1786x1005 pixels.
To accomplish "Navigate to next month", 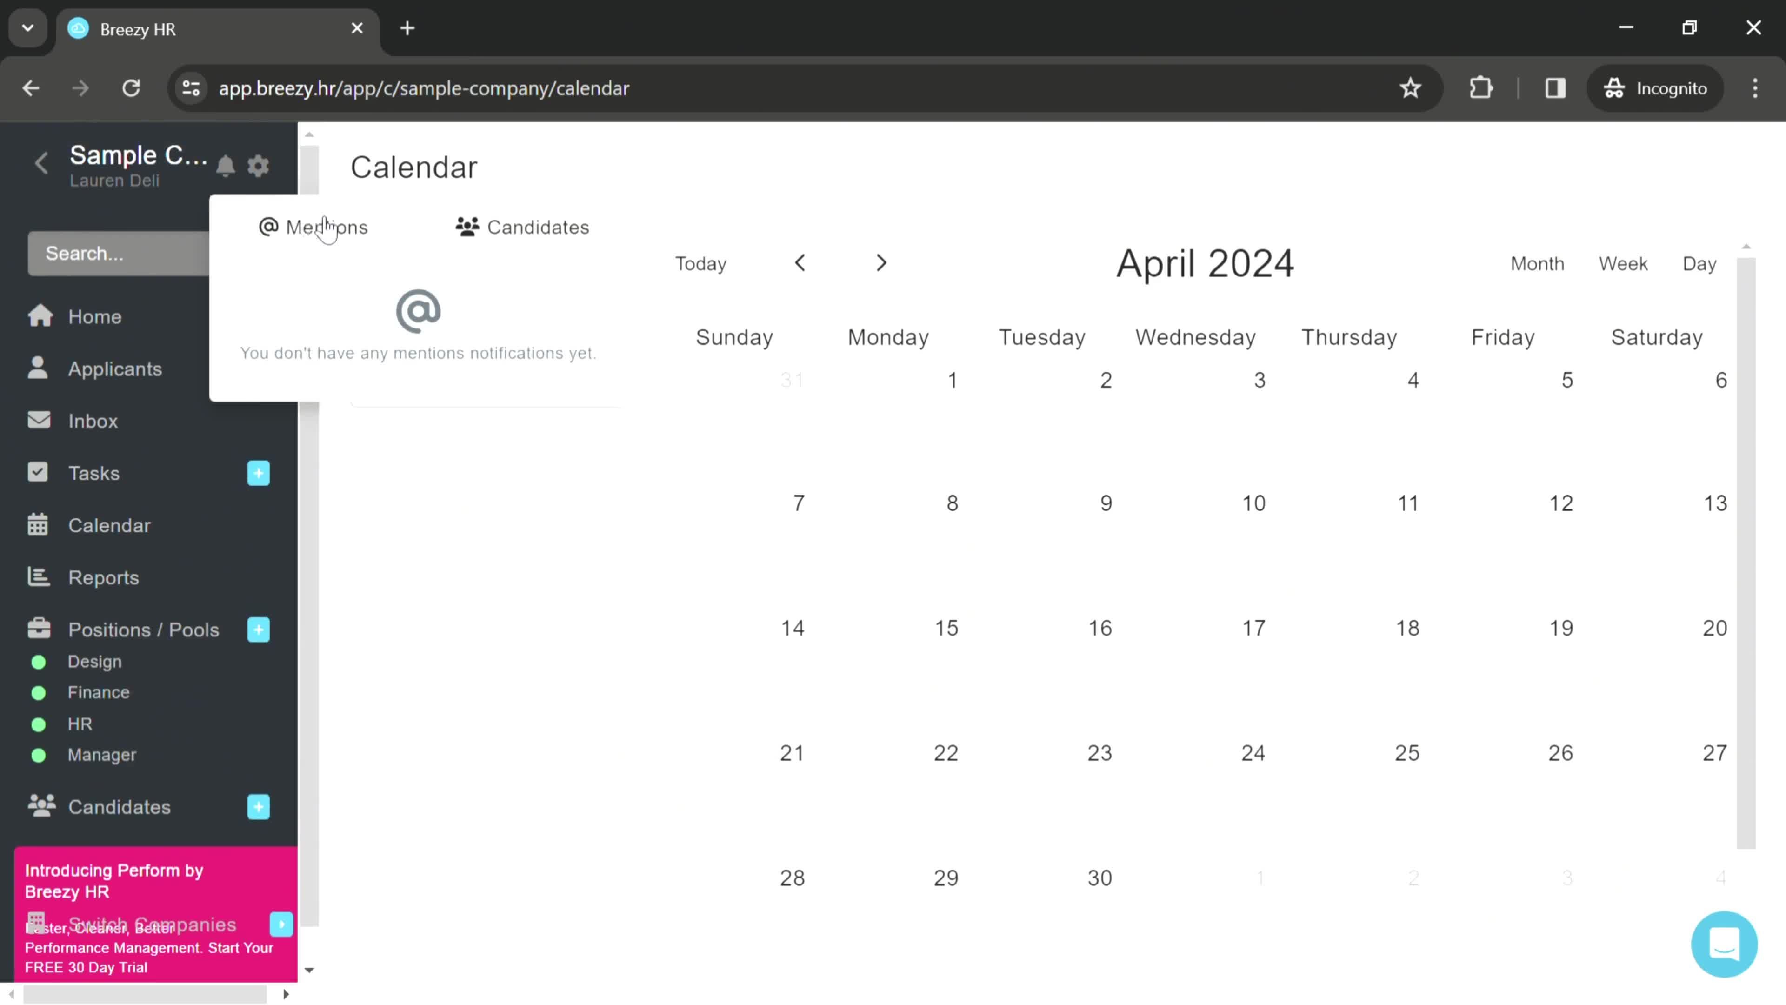I will coord(881,262).
